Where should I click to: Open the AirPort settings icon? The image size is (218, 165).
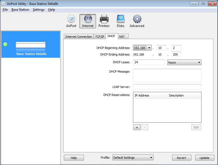71,21
